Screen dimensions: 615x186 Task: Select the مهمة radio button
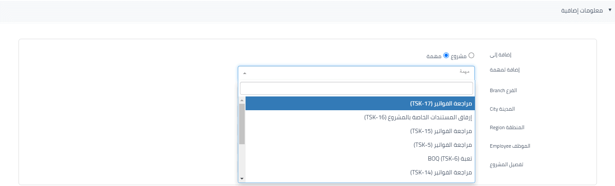446,56
